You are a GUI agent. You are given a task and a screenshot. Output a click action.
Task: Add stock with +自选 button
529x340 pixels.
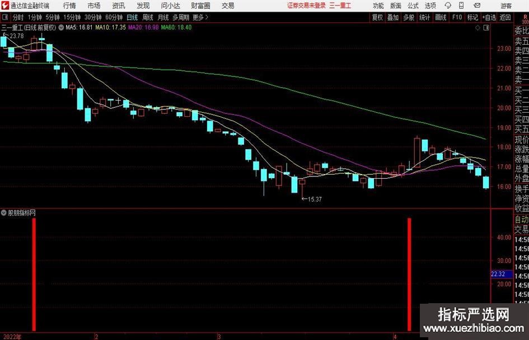(489, 17)
